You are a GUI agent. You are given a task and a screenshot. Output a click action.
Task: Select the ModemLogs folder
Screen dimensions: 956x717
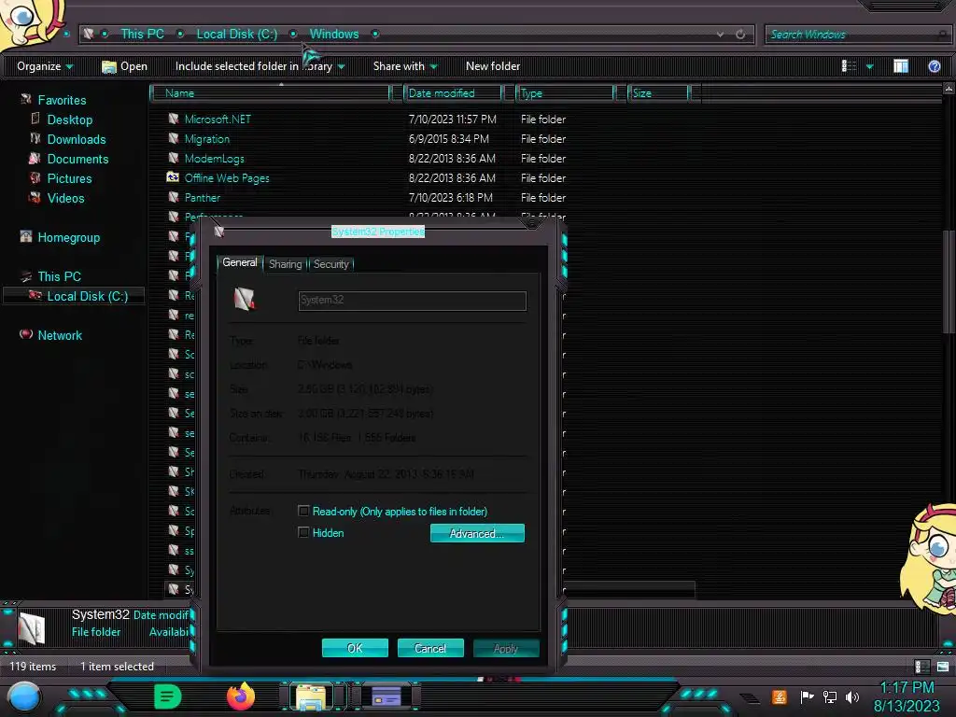[x=214, y=159]
